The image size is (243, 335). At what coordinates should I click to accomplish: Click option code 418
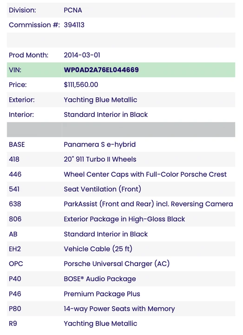14,160
